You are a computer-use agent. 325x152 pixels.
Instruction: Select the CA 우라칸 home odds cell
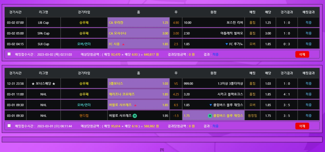pyautogui.click(x=138, y=23)
